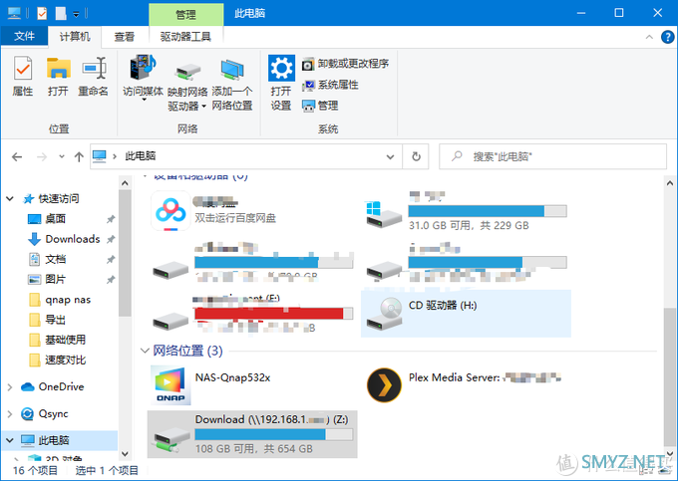Click the 31.0 GB 可用, 共 229 GB text
Viewport: 678px width, 481px height.
469,225
